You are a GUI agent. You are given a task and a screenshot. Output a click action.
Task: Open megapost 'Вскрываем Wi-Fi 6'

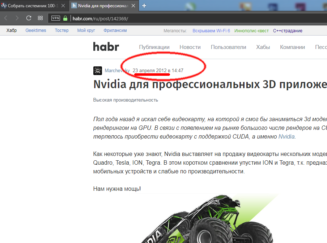(211, 31)
